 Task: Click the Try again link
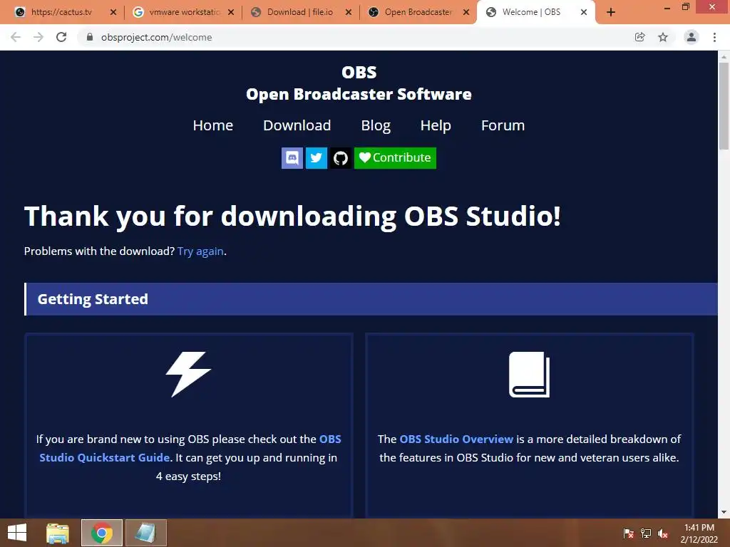click(200, 251)
